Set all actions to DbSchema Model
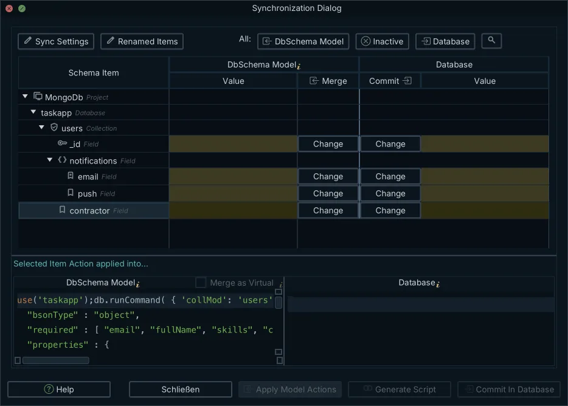The width and height of the screenshot is (568, 406). tap(303, 41)
